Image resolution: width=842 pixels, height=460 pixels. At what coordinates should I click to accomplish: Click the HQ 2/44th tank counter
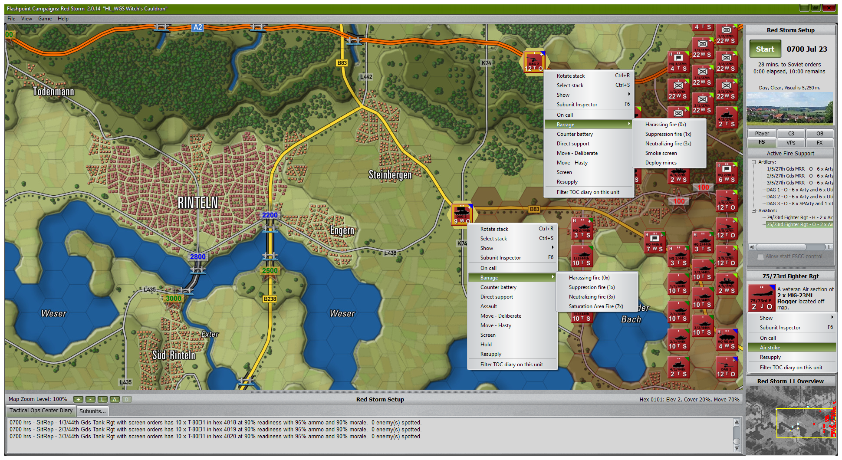coord(703,242)
